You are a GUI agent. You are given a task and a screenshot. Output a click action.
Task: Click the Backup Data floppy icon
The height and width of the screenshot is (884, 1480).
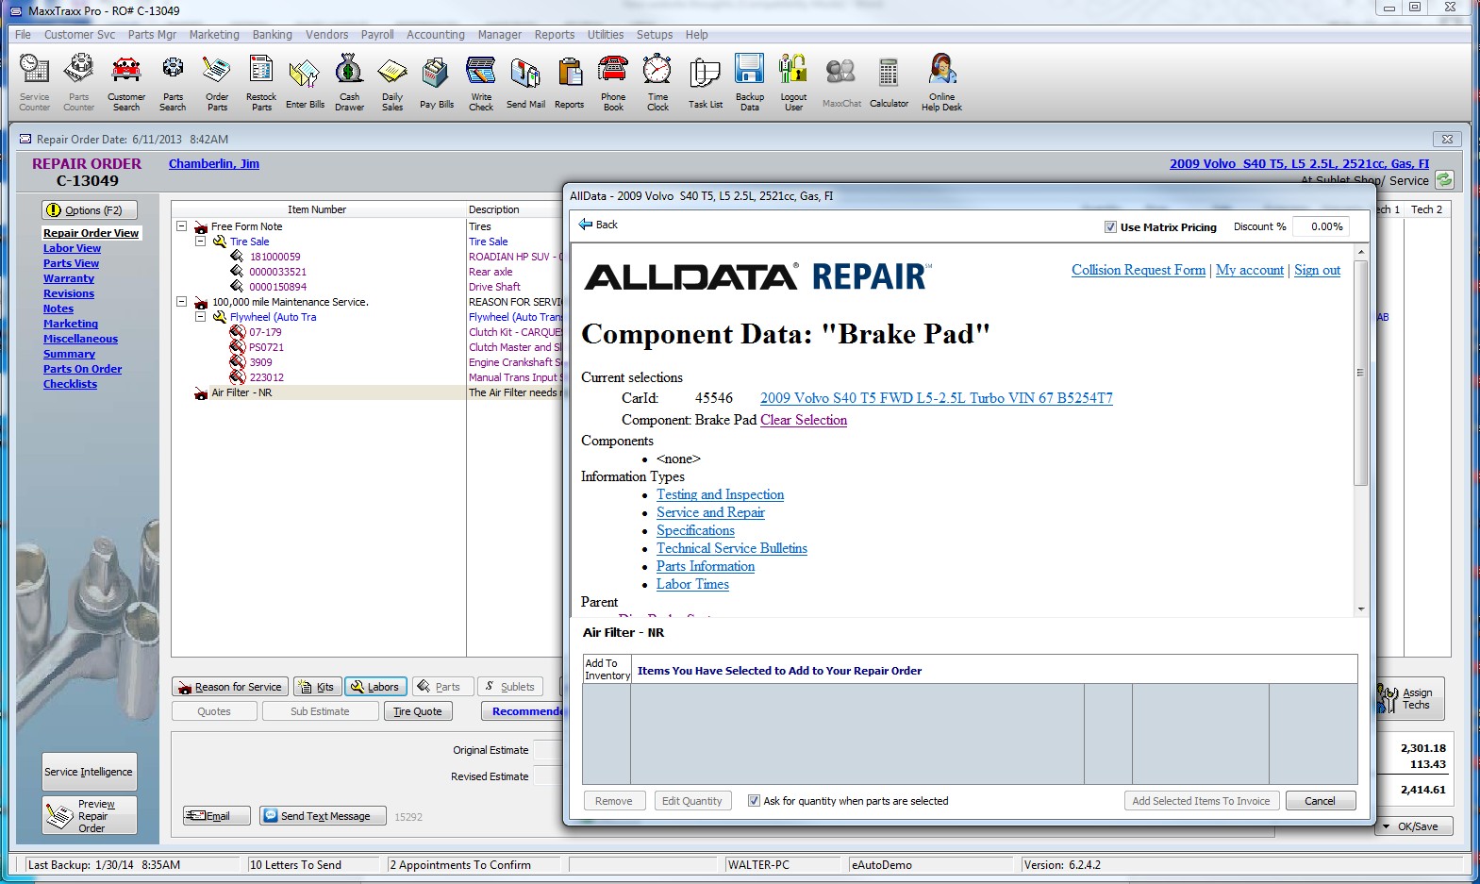pyautogui.click(x=750, y=83)
